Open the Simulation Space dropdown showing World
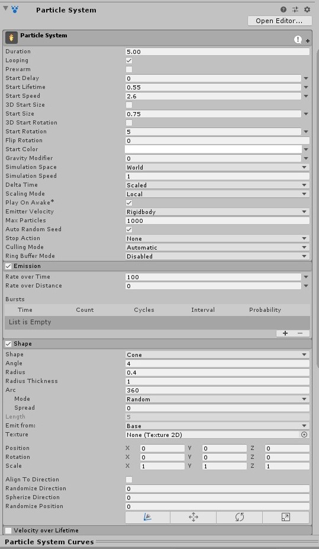Viewport: 319px width, 549px height. click(217, 167)
